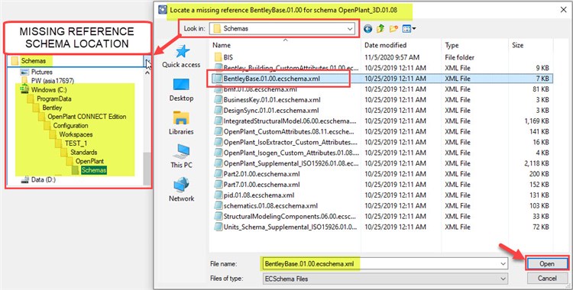Collapse the Schemas location dropdown list
The width and height of the screenshot is (573, 290).
(x=147, y=60)
